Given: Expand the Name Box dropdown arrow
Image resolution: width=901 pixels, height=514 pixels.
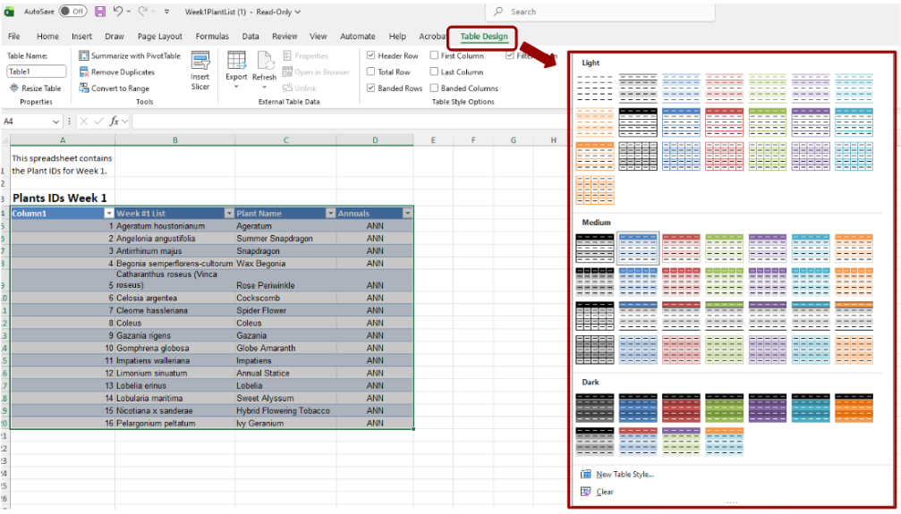Looking at the screenshot, I should pos(55,122).
